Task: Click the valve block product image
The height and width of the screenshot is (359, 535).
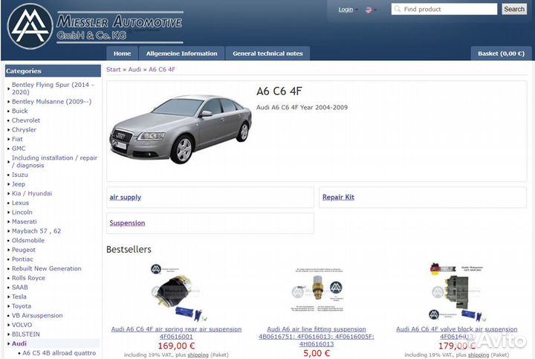Action: pyautogui.click(x=456, y=292)
